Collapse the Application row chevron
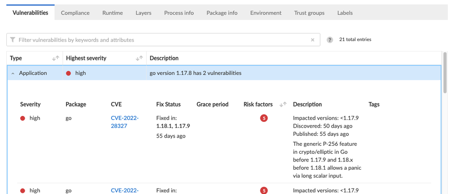Viewport: 451px width, 194px height. point(13,73)
